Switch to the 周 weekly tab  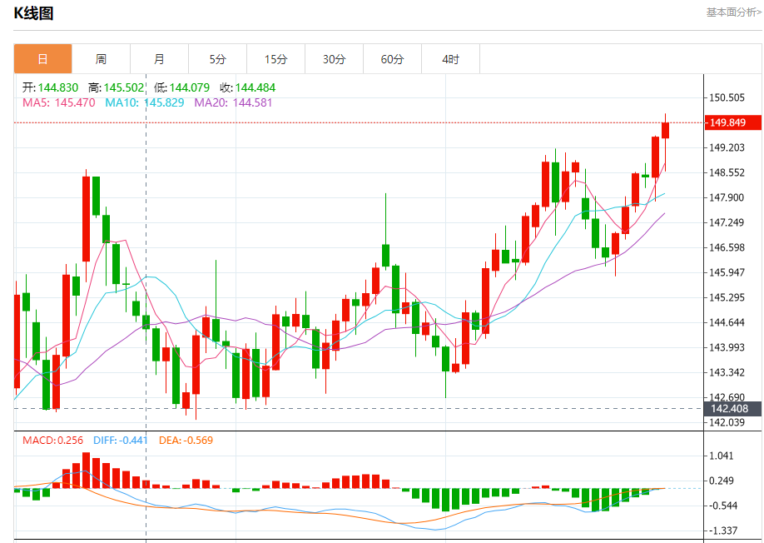coord(101,59)
